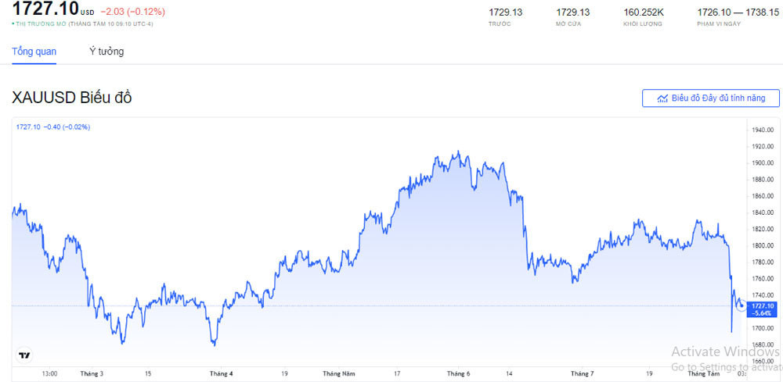Select the Tháng 3 time axis marker
Image resolution: width=783 pixels, height=382 pixels.
click(x=92, y=373)
